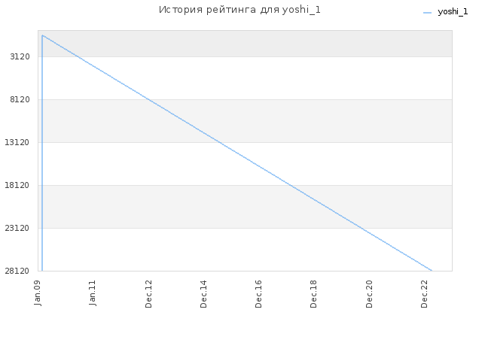Click the 8120 y-axis label
The image size is (482, 361).
(x=20, y=99)
